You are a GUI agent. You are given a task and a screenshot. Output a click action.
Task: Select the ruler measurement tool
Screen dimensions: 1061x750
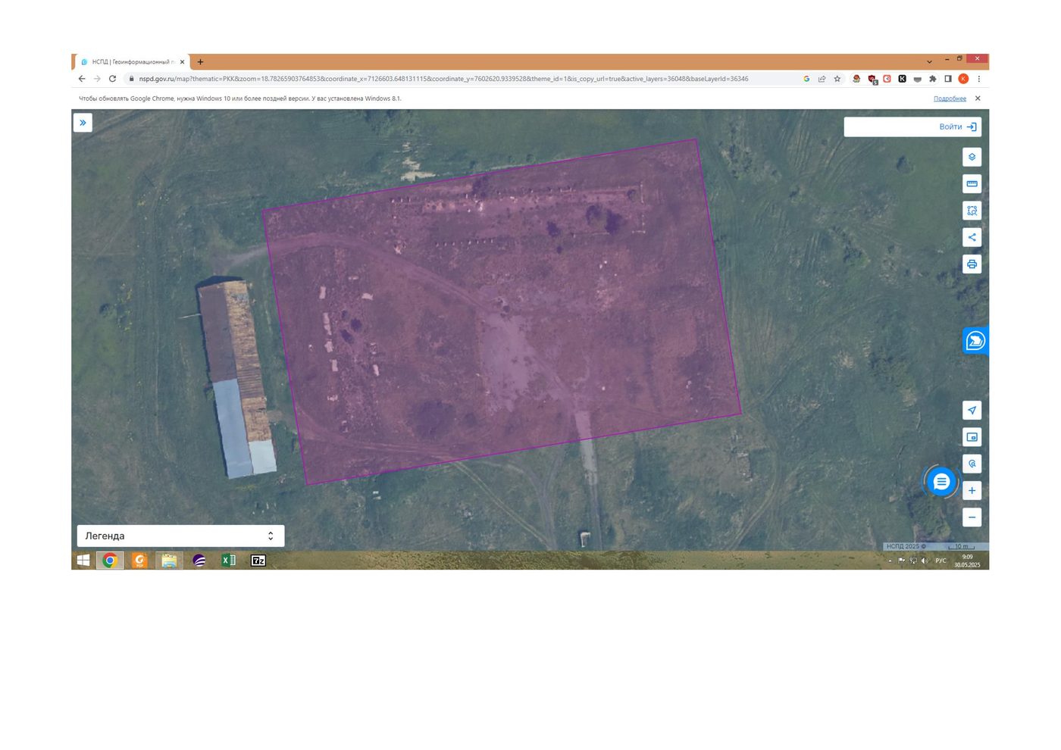coord(972,183)
